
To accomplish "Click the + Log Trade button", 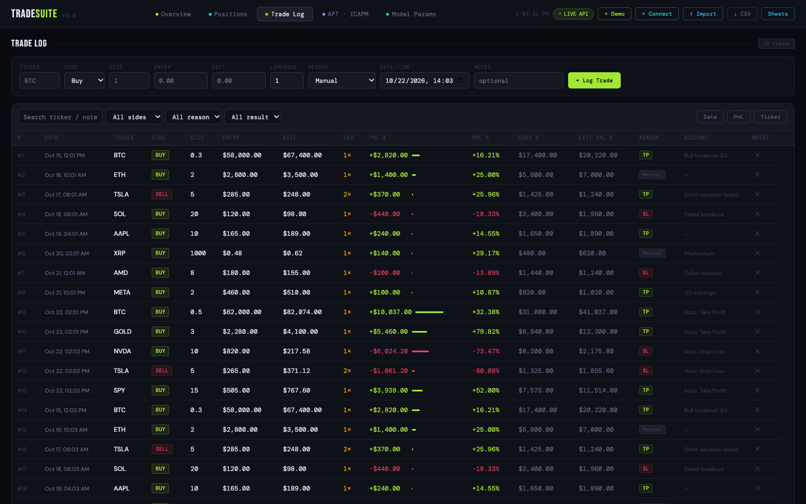I will click(594, 81).
